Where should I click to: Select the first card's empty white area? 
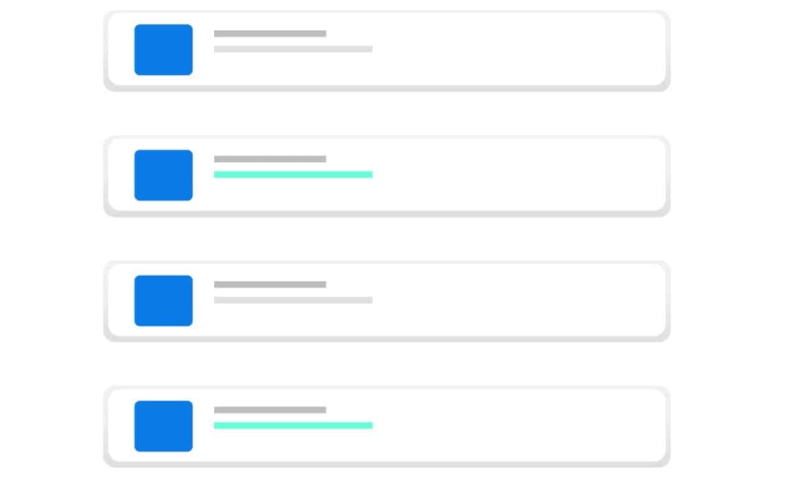tap(516, 50)
